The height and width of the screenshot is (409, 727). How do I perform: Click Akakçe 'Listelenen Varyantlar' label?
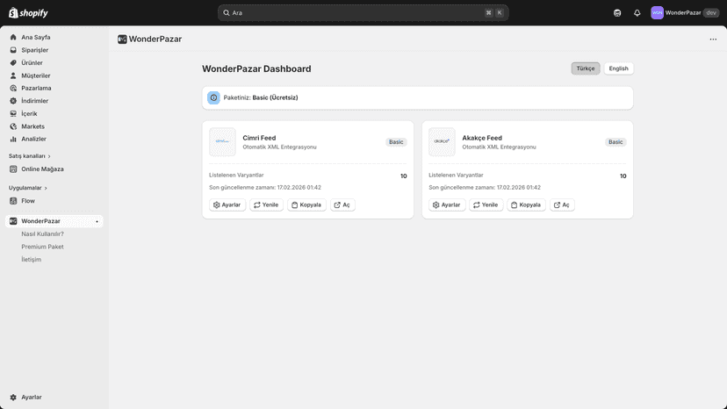coord(456,176)
